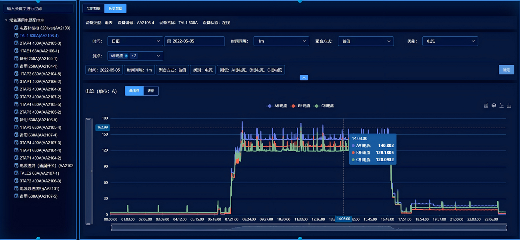Open the 类别 dropdown showing 电流
The width and height of the screenshot is (520, 240).
pos(450,41)
